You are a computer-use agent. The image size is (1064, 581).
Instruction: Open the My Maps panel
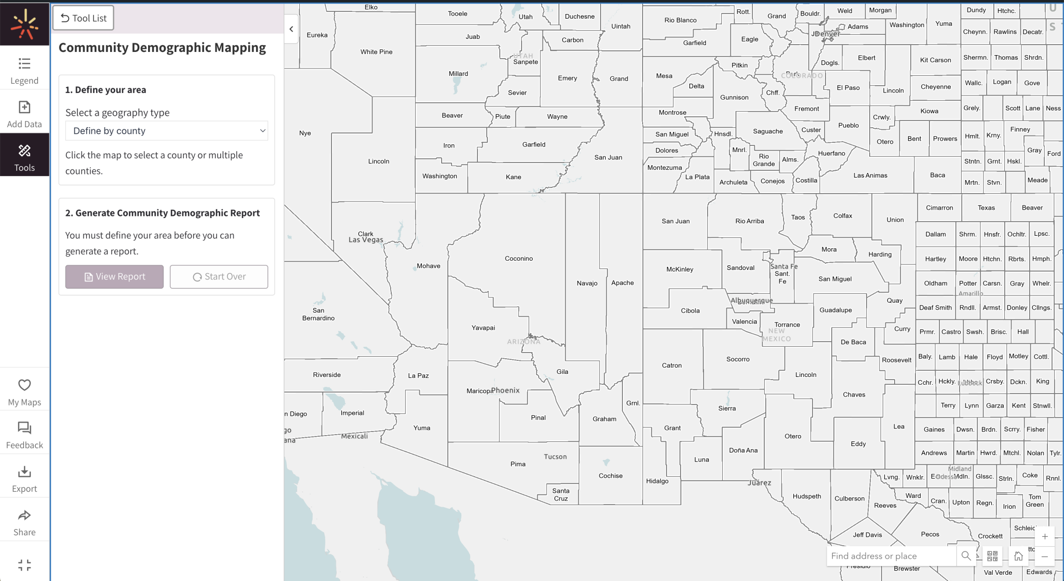click(x=24, y=392)
